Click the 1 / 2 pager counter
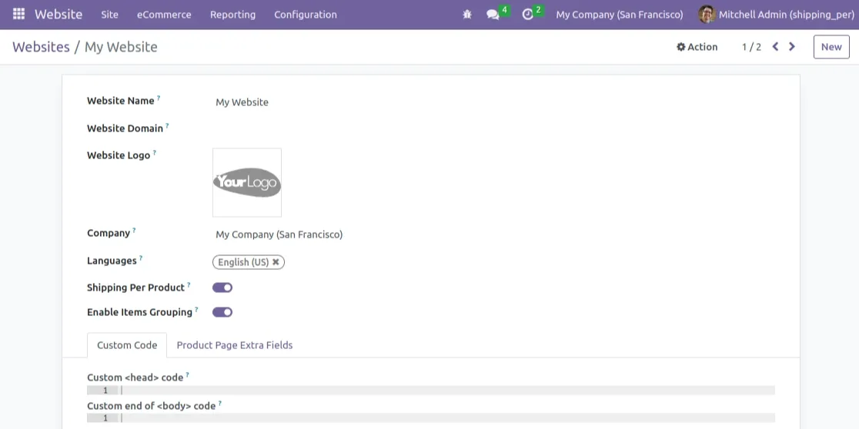This screenshot has height=429, width=859. (x=751, y=47)
